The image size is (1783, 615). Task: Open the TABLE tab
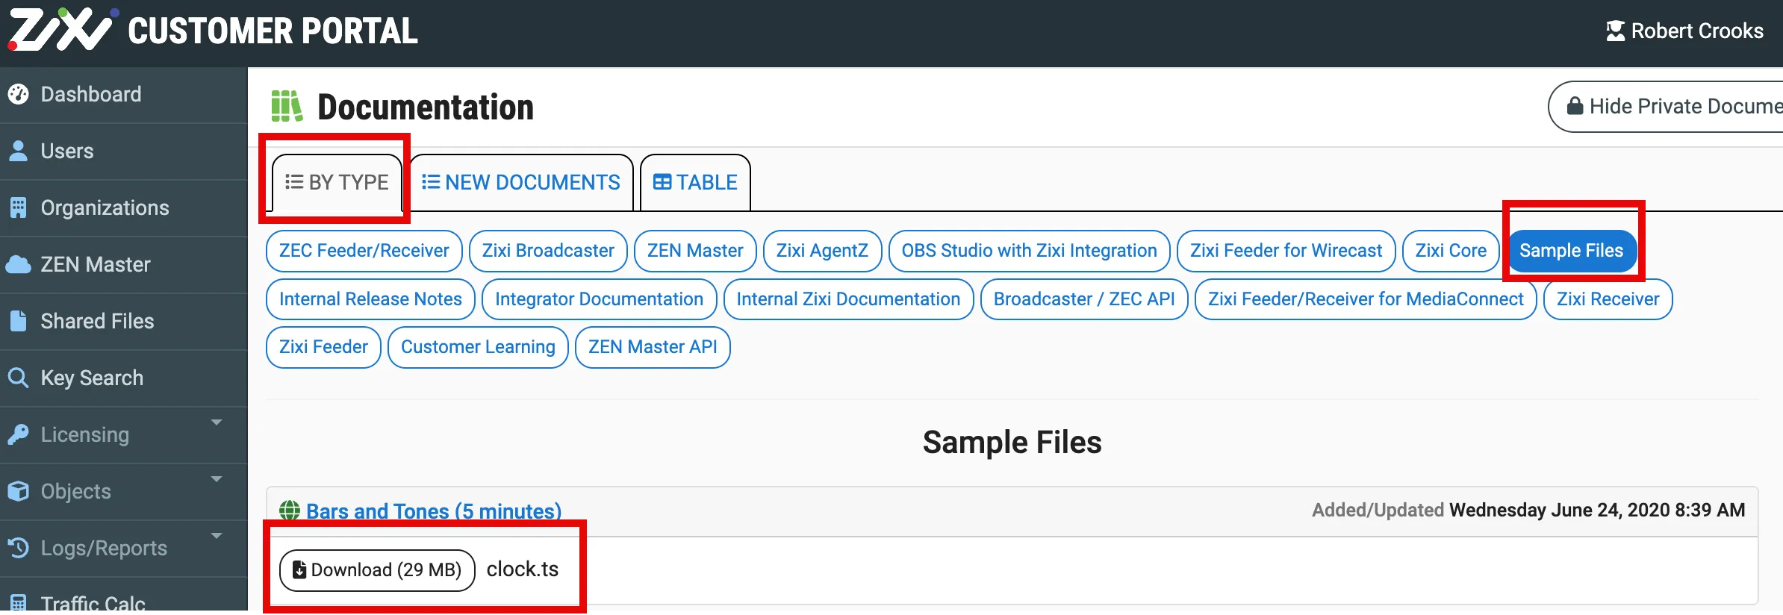click(695, 182)
